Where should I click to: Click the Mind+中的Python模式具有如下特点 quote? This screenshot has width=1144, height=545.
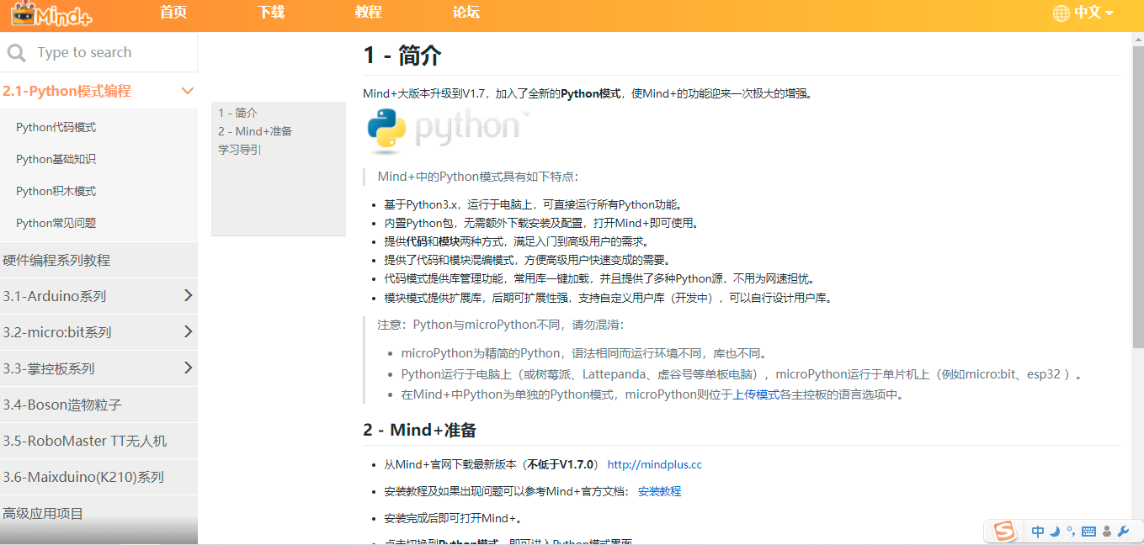(478, 177)
